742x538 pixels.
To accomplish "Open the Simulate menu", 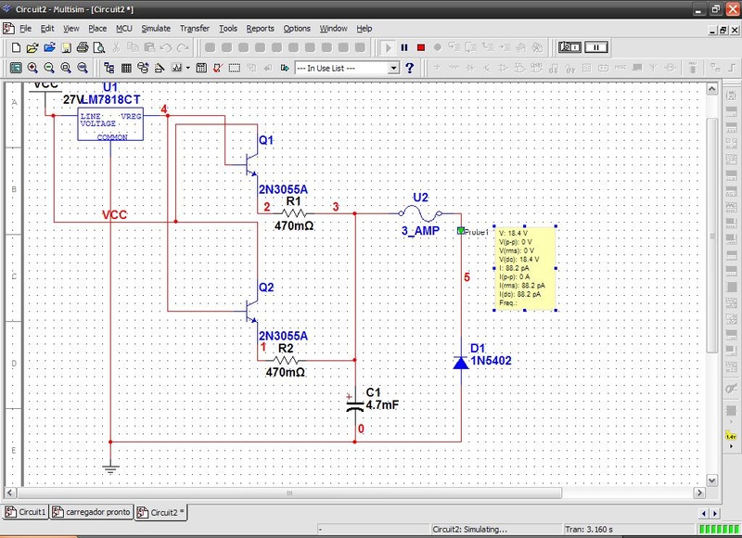I will (x=156, y=29).
